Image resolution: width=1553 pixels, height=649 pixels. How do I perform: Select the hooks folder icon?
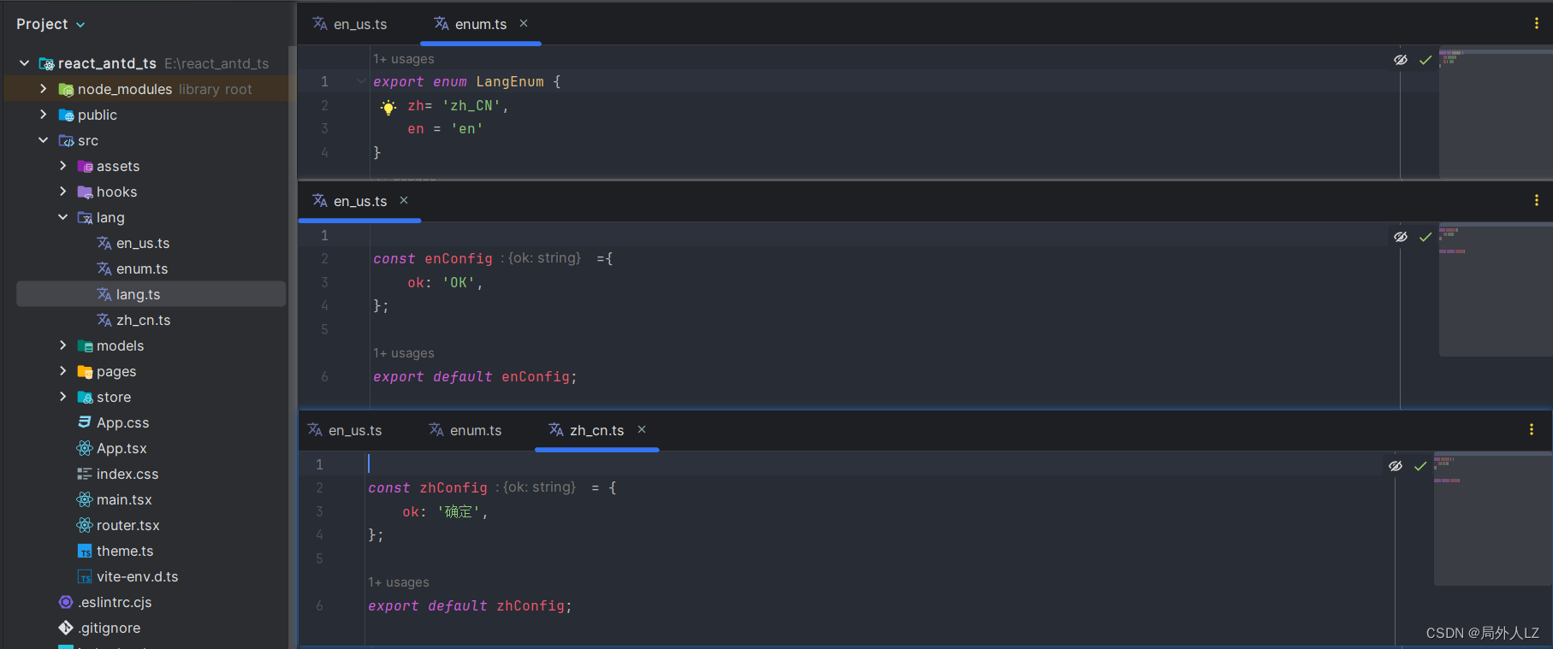85,192
